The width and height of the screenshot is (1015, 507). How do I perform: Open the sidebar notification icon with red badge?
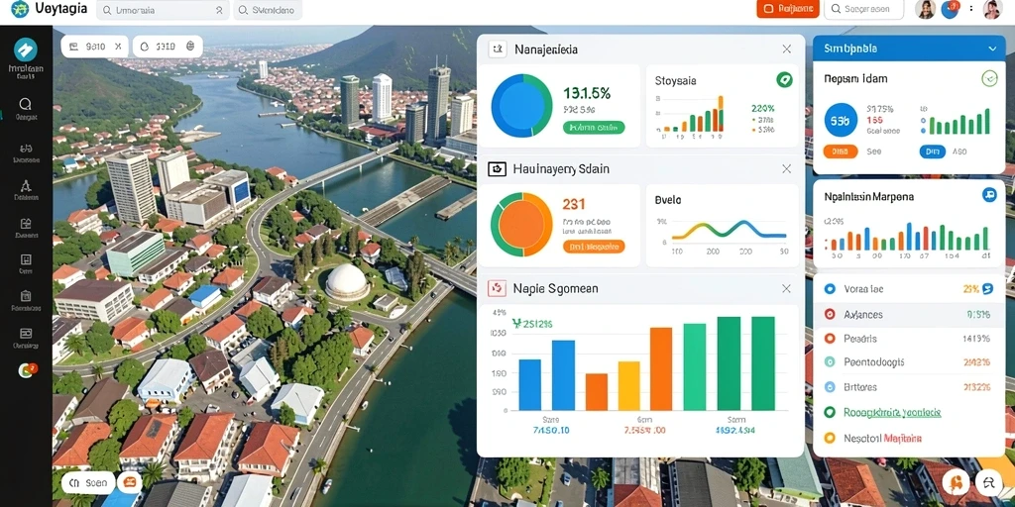tap(27, 370)
